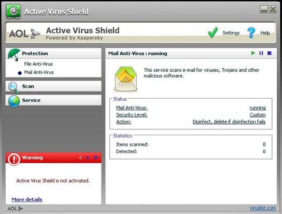Close the Active Virus Shield window
This screenshot has width=282, height=214.
tap(273, 9)
